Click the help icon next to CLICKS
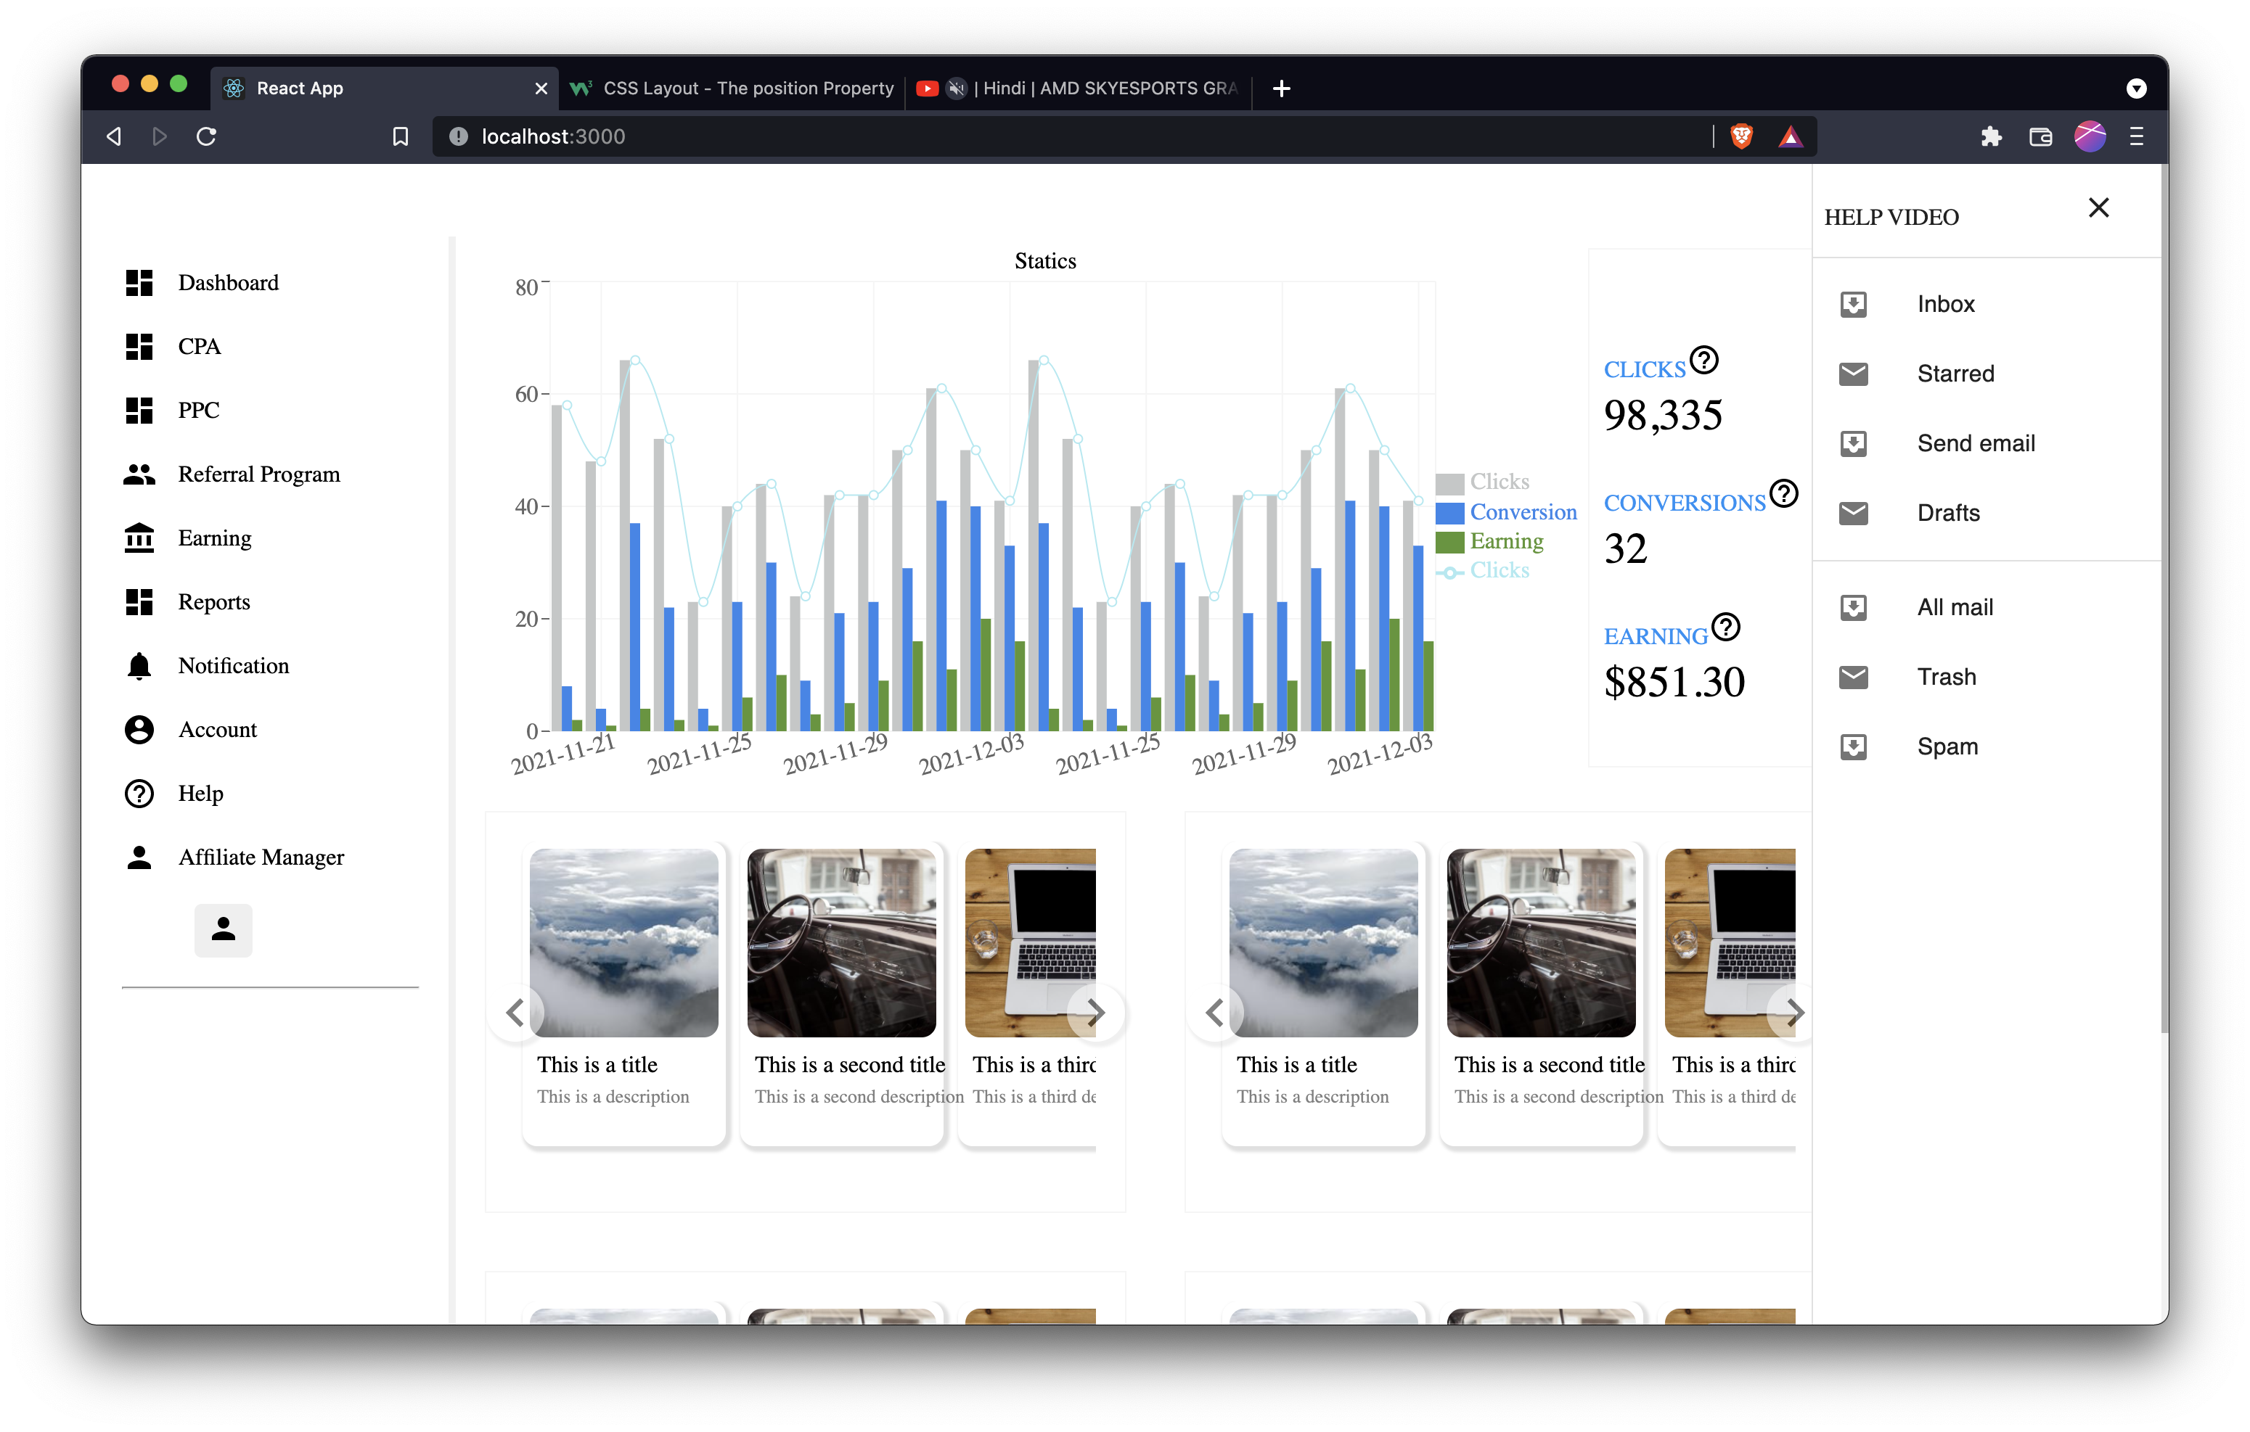The width and height of the screenshot is (2250, 1432). click(x=1704, y=360)
